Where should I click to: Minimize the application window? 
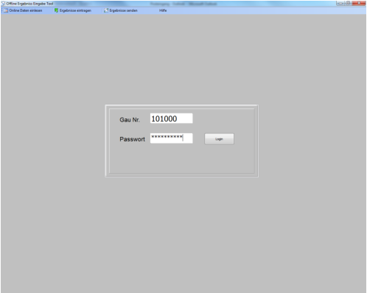tap(340, 3)
